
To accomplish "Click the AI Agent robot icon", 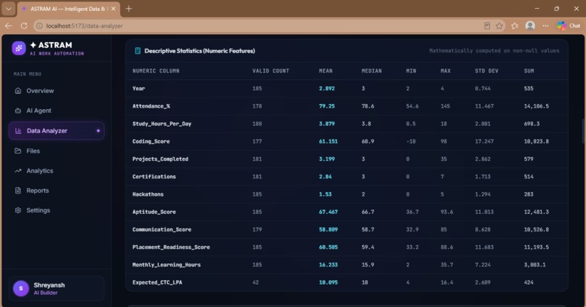I will [18, 111].
